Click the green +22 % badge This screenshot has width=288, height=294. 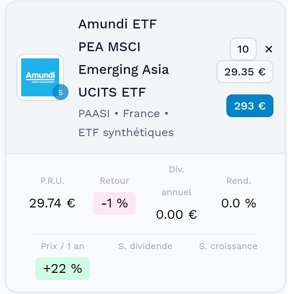pyautogui.click(x=63, y=269)
